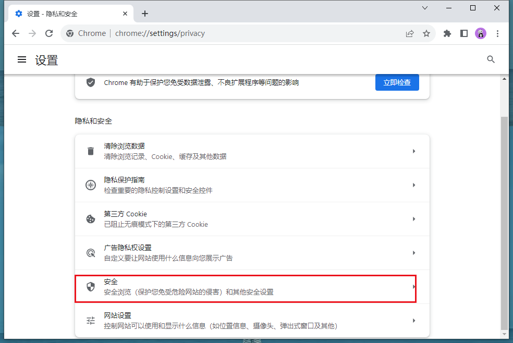Open the settings hamburger menu

pyautogui.click(x=22, y=59)
